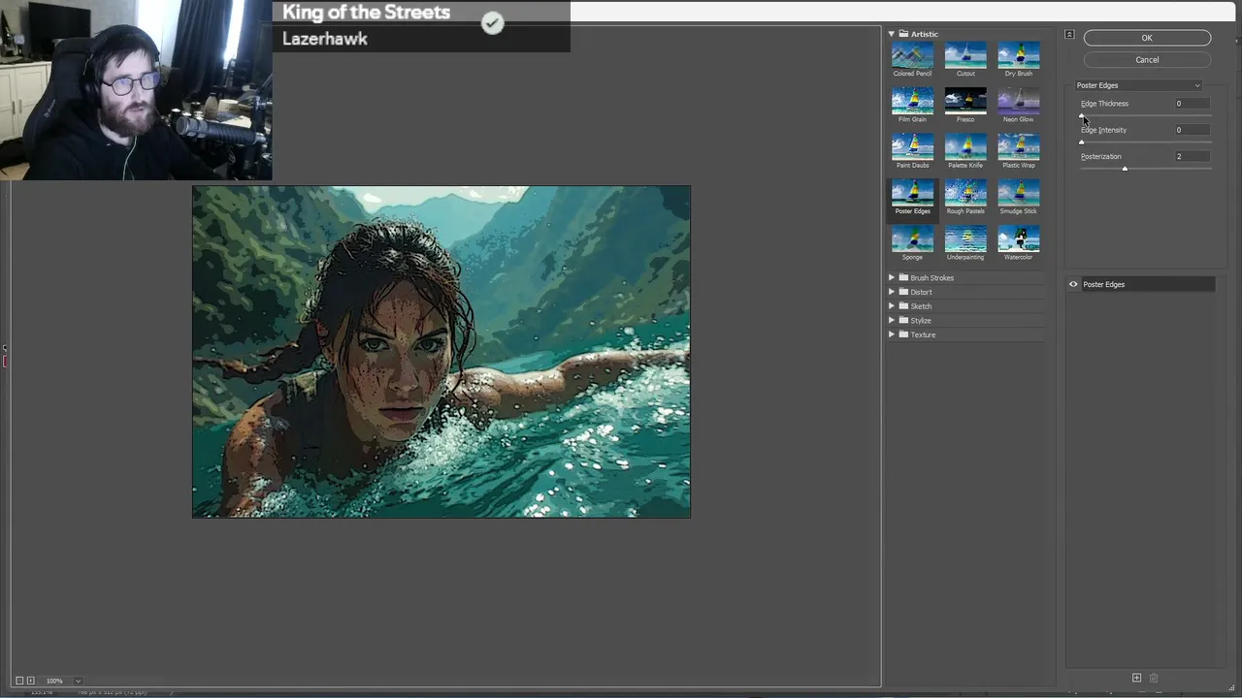Choose the Underpainting filter thumbnail

(x=965, y=238)
